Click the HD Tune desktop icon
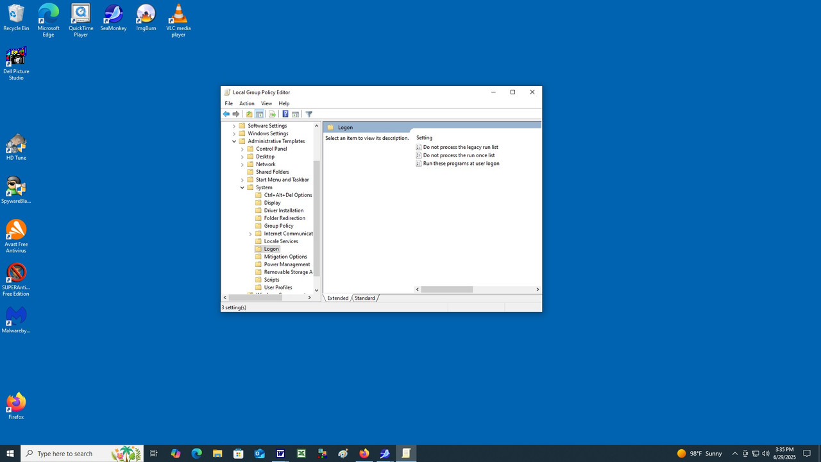 tap(16, 147)
